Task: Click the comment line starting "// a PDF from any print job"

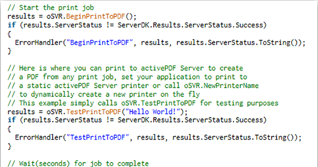Action: pyautogui.click(x=127, y=77)
